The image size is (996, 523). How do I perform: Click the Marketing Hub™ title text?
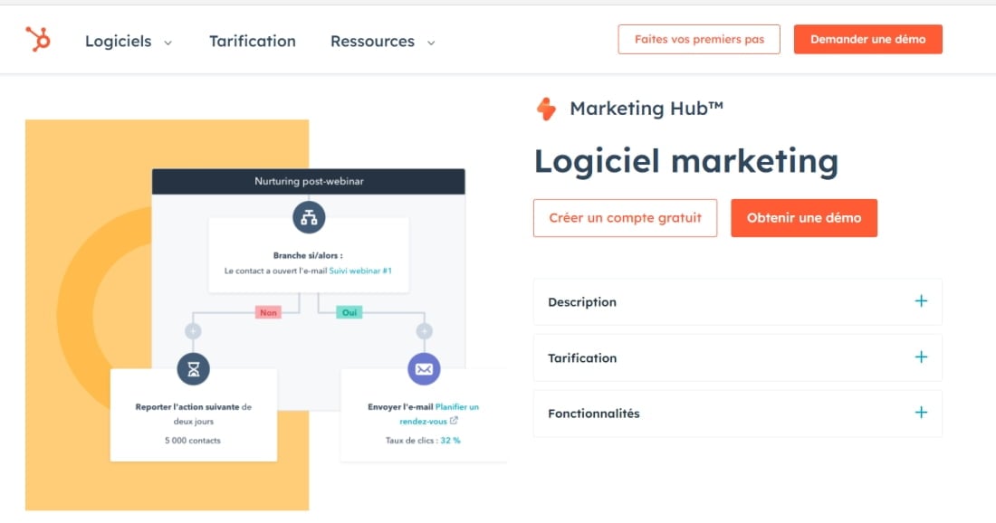point(646,109)
